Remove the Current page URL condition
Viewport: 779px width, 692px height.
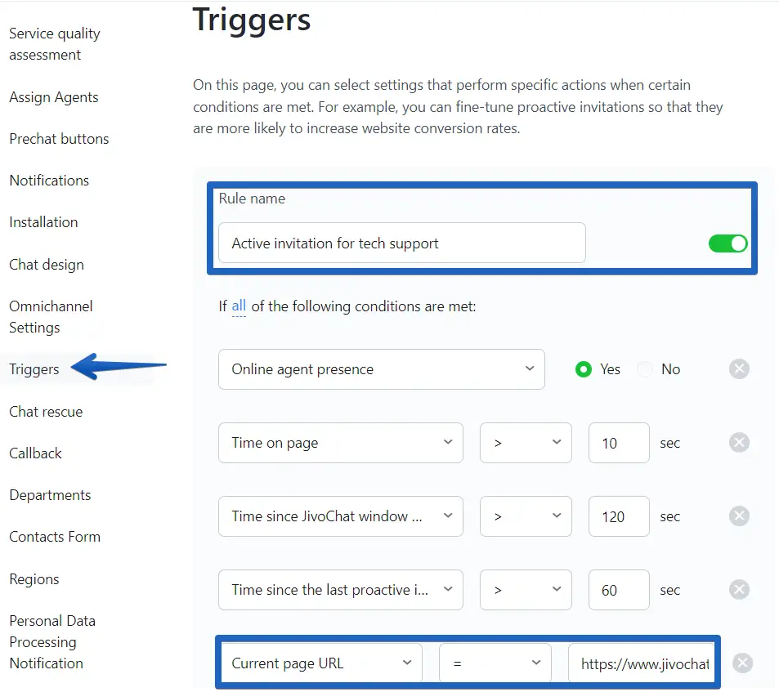[x=742, y=663]
